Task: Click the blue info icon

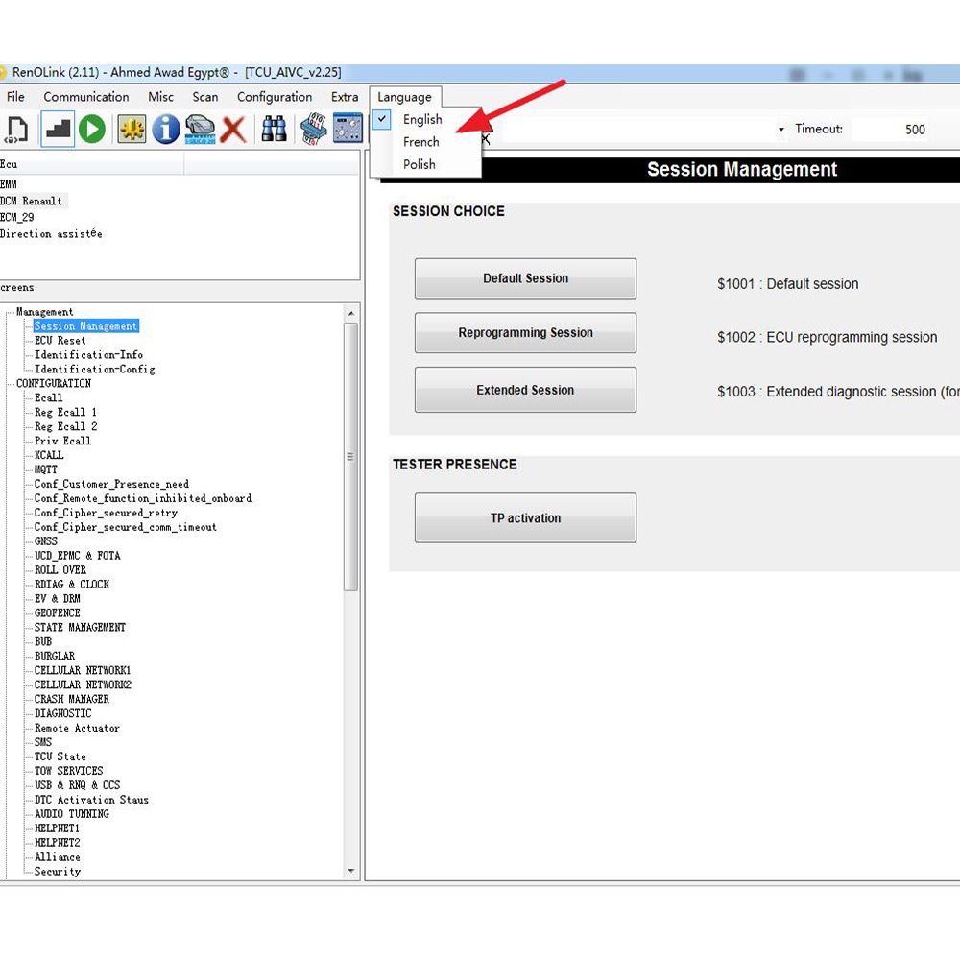Action: click(x=166, y=129)
